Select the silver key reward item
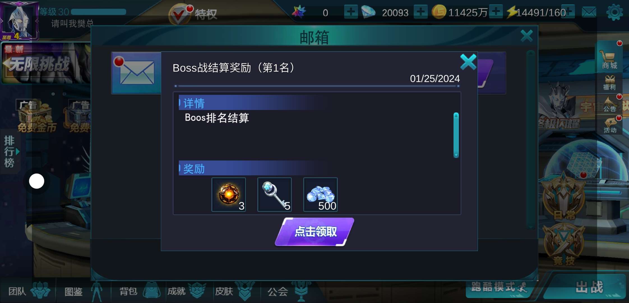 pyautogui.click(x=274, y=195)
